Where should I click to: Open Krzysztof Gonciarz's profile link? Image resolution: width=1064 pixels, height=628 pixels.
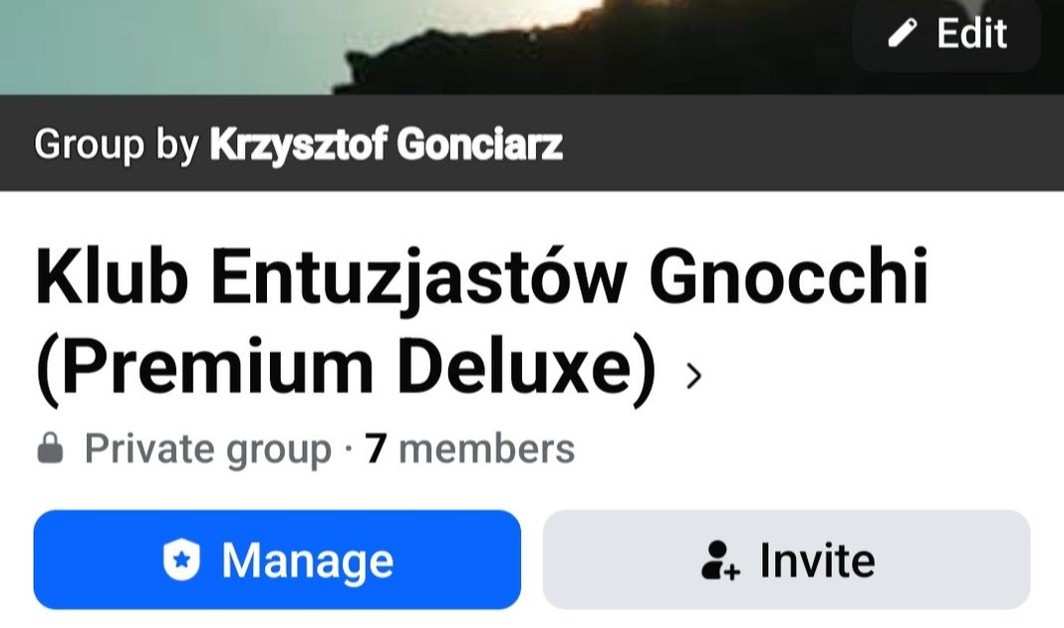[387, 144]
